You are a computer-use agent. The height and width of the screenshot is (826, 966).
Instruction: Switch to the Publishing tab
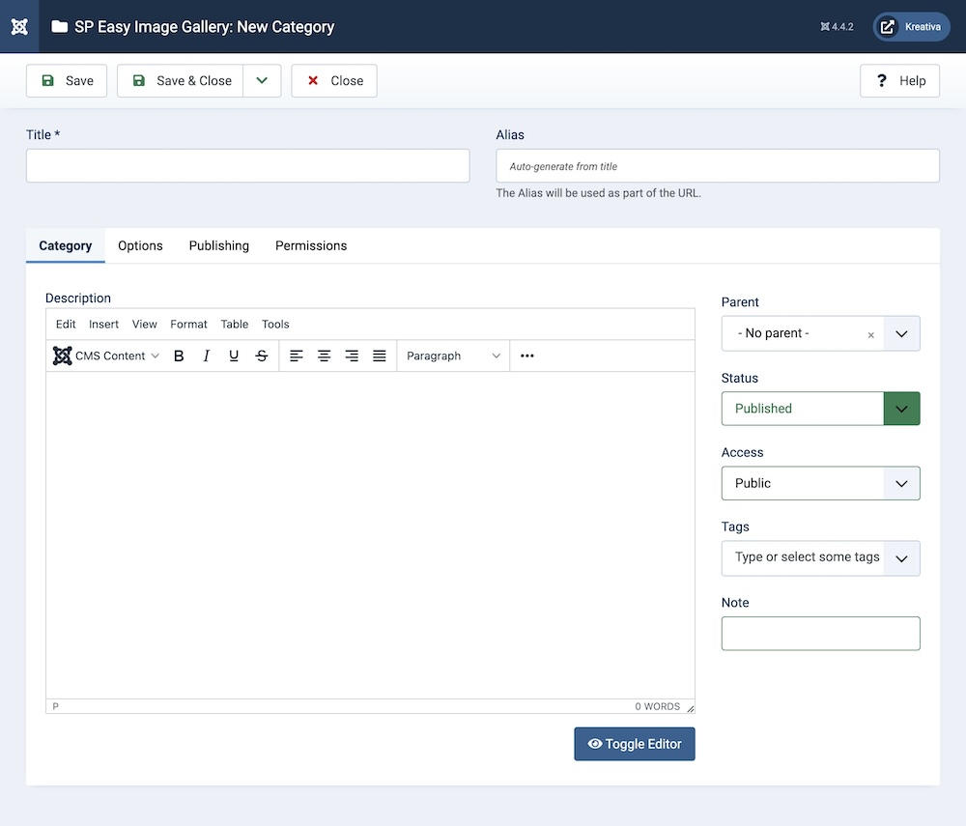coord(219,245)
